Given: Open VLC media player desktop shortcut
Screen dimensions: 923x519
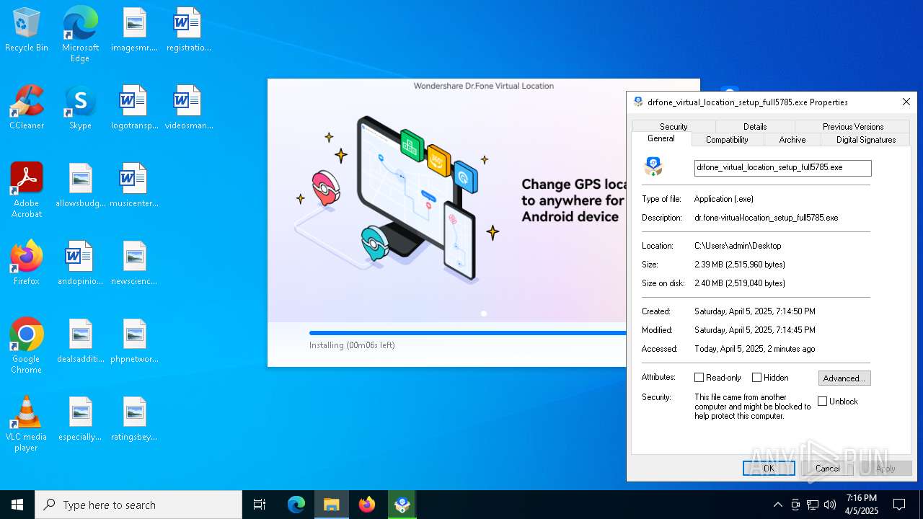Looking at the screenshot, I should pos(27,424).
